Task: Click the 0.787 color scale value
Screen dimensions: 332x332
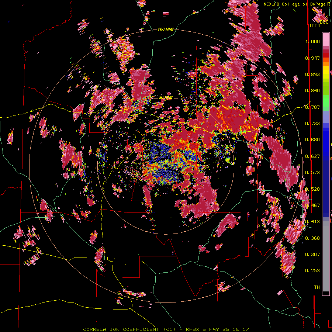Action: (312, 107)
